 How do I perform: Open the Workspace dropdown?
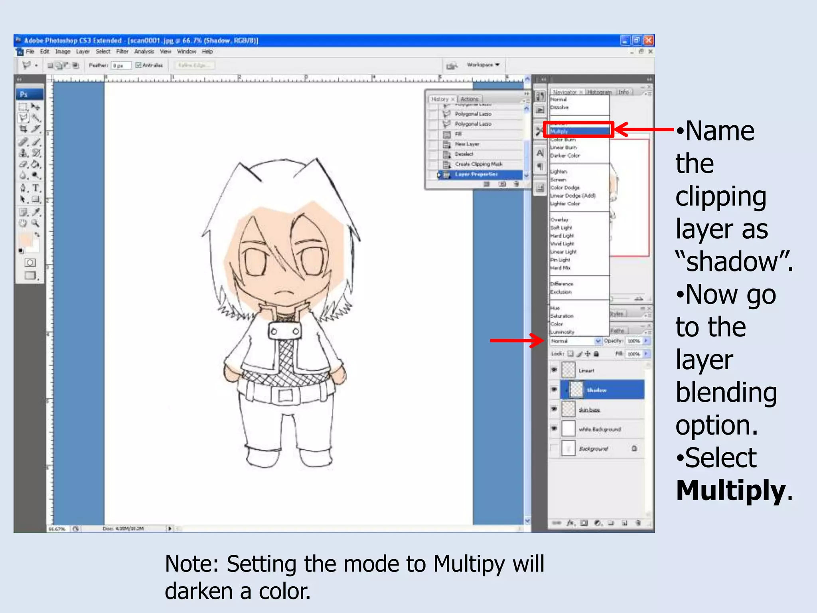click(483, 65)
